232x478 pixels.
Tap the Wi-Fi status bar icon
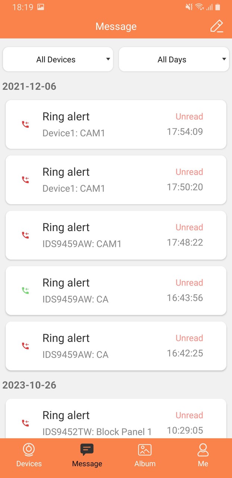coord(200,7)
